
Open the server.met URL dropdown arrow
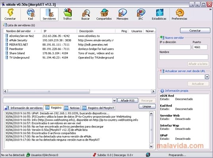tap(207, 77)
